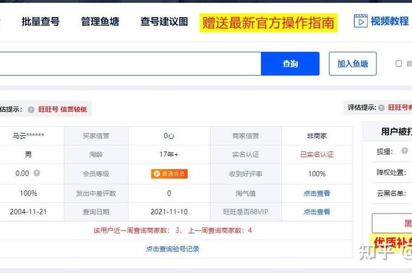Click the 降权处置 row label
412x276 pixels.
(391, 173)
